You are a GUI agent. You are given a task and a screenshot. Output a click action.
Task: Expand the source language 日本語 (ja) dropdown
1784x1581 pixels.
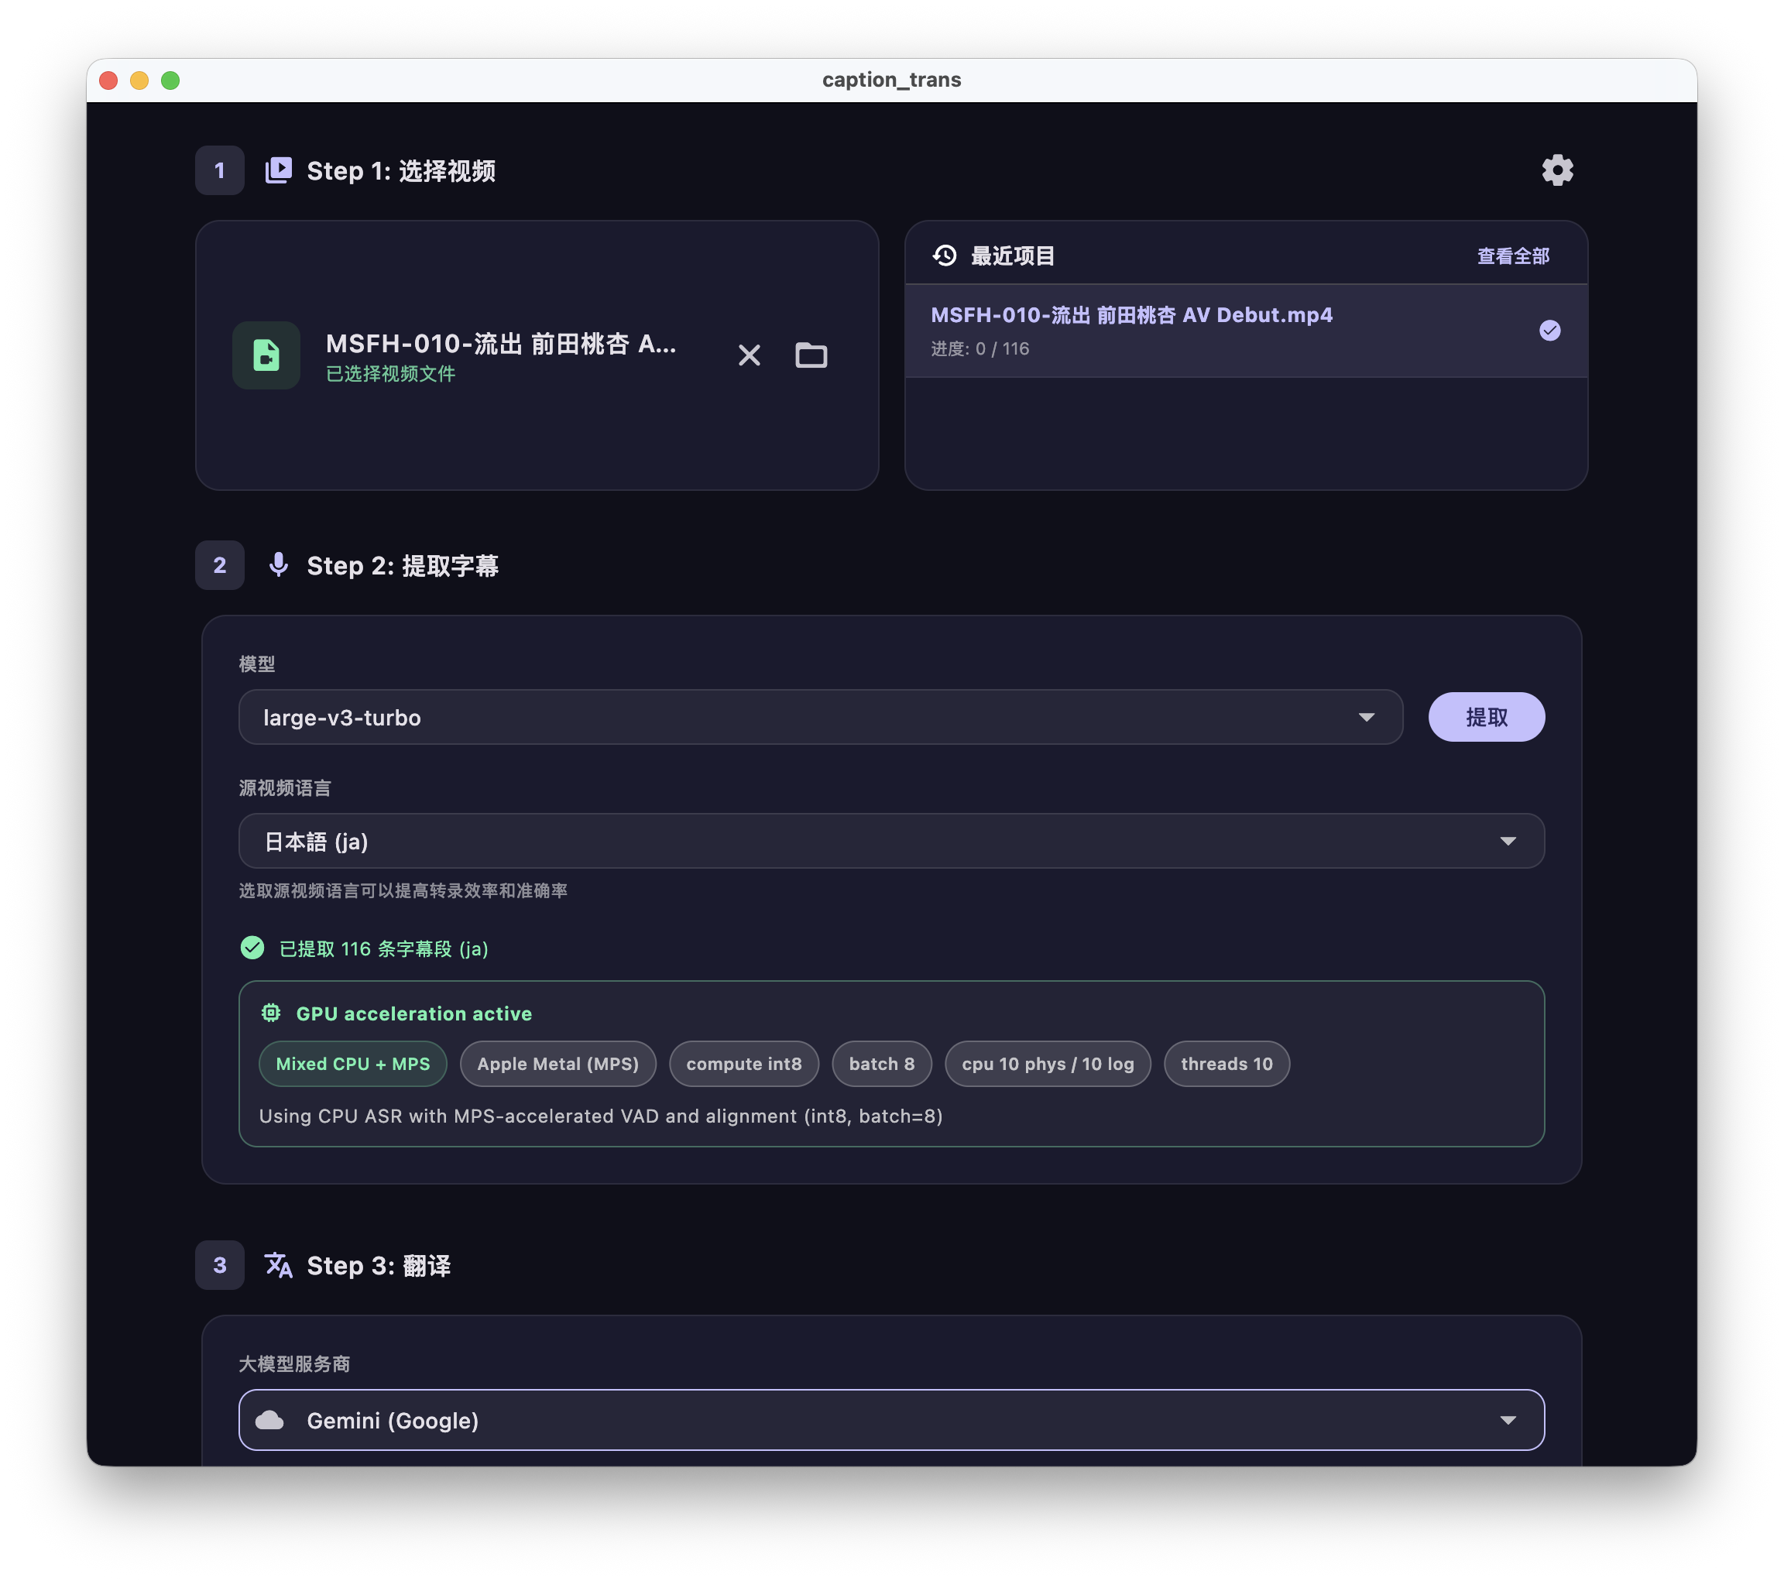click(890, 841)
